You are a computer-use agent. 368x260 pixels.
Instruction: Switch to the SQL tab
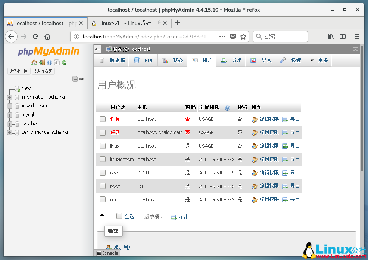click(x=144, y=60)
